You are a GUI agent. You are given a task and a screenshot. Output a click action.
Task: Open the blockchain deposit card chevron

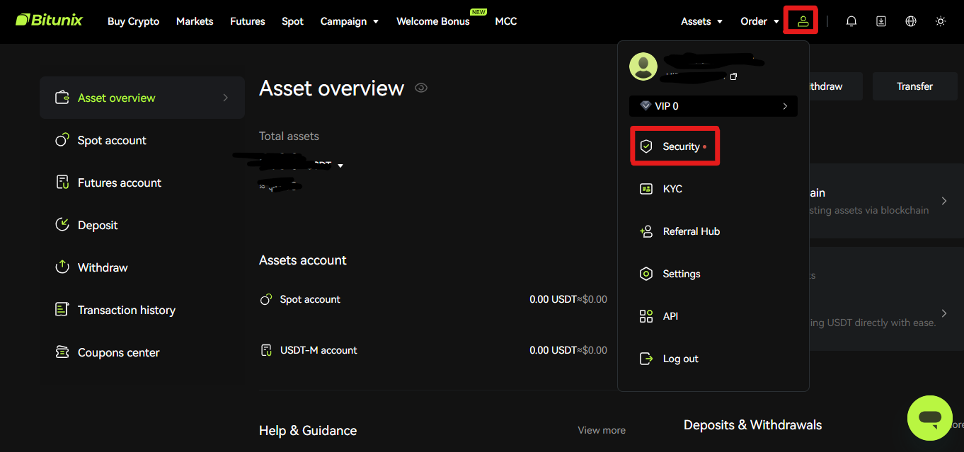[x=944, y=201]
